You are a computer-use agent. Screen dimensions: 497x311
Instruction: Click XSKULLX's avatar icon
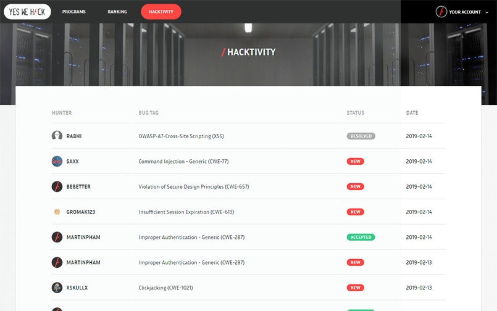57,288
